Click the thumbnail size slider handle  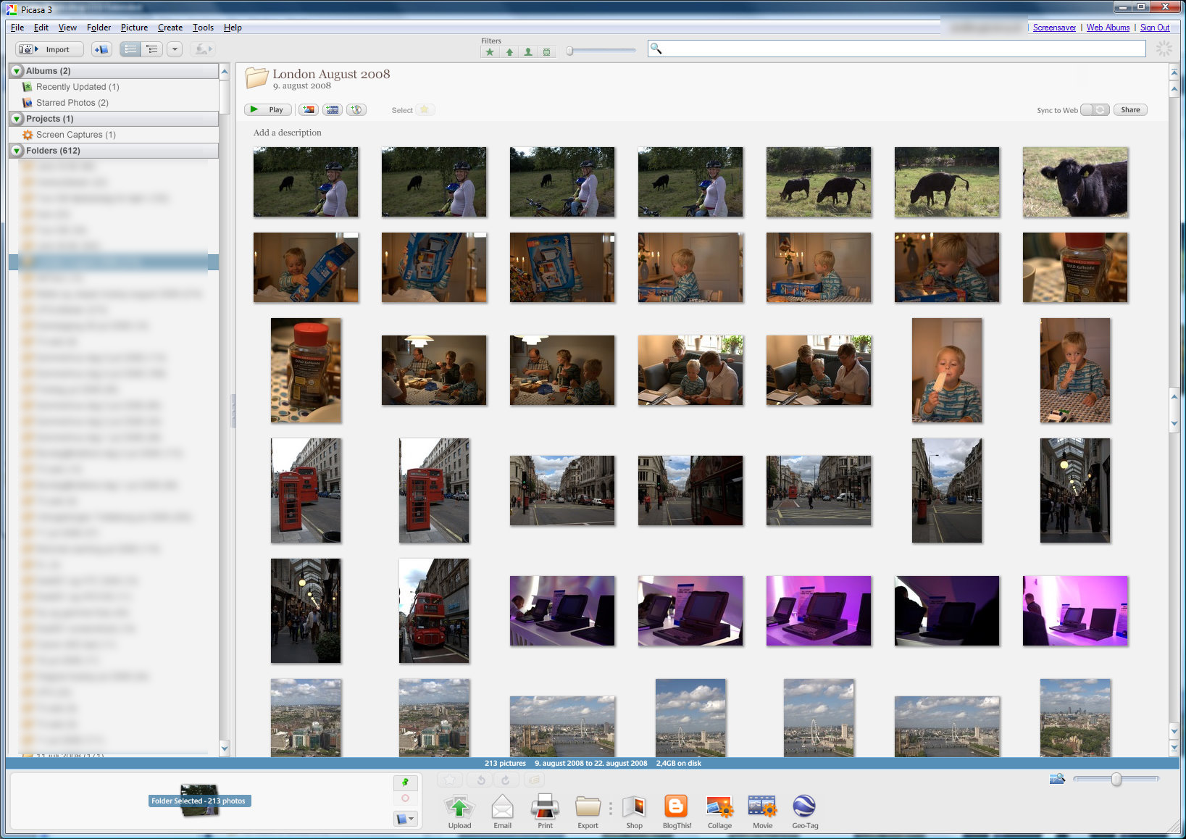point(1116,779)
